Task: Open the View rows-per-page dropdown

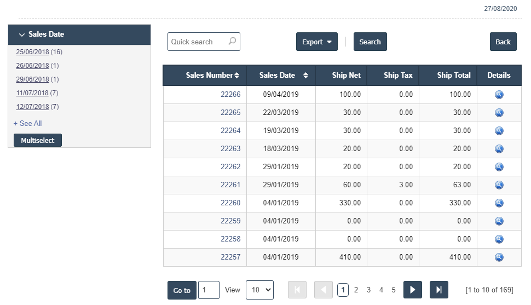Action: click(x=259, y=290)
